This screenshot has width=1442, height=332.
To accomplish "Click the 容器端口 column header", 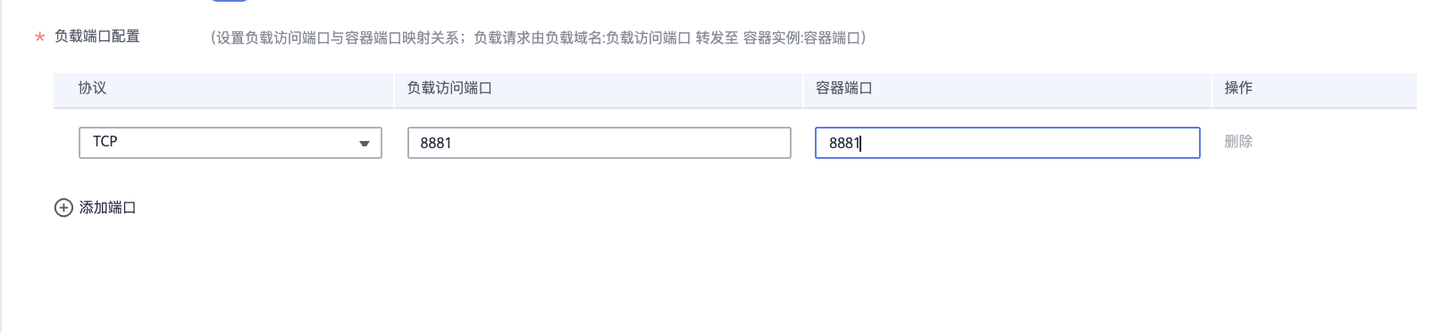I will pos(843,88).
